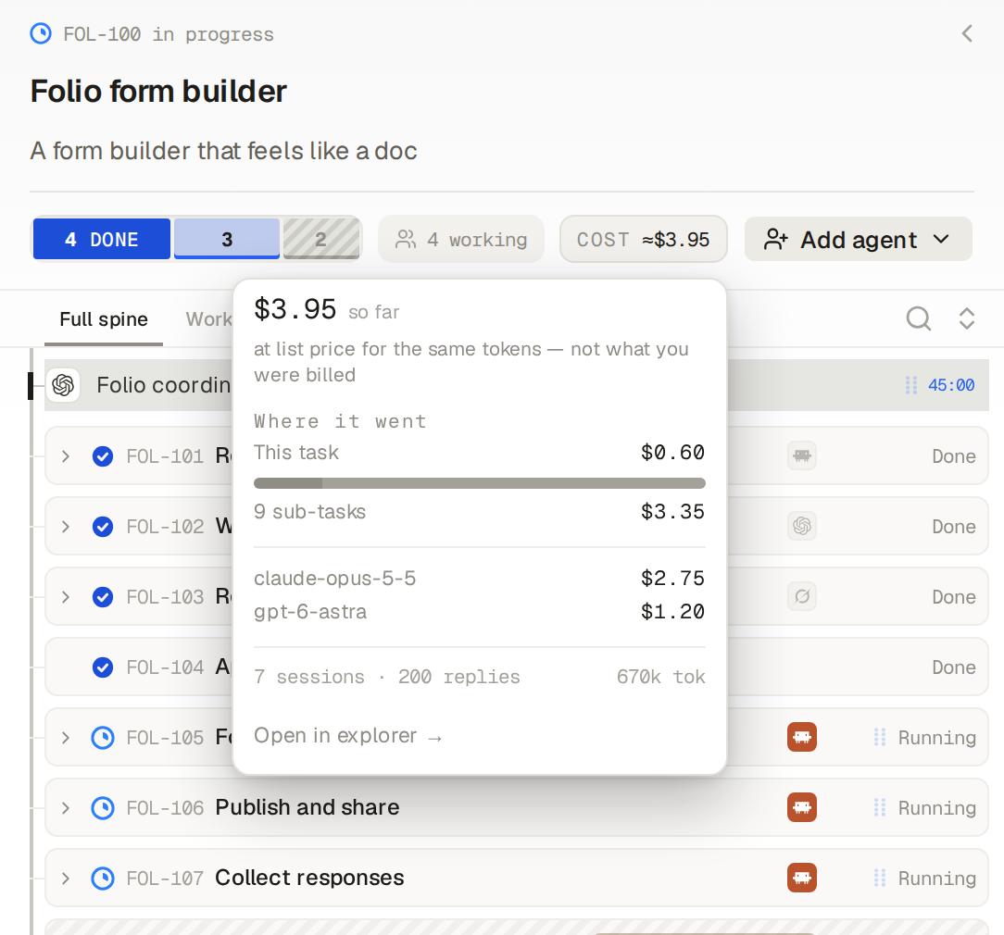Click the drag dots beside 45:00 timer

pyautogui.click(x=910, y=385)
